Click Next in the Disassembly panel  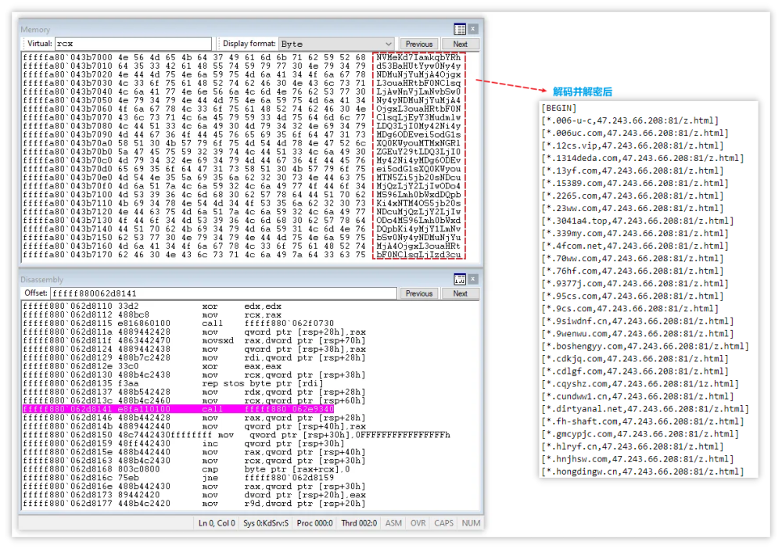[460, 293]
